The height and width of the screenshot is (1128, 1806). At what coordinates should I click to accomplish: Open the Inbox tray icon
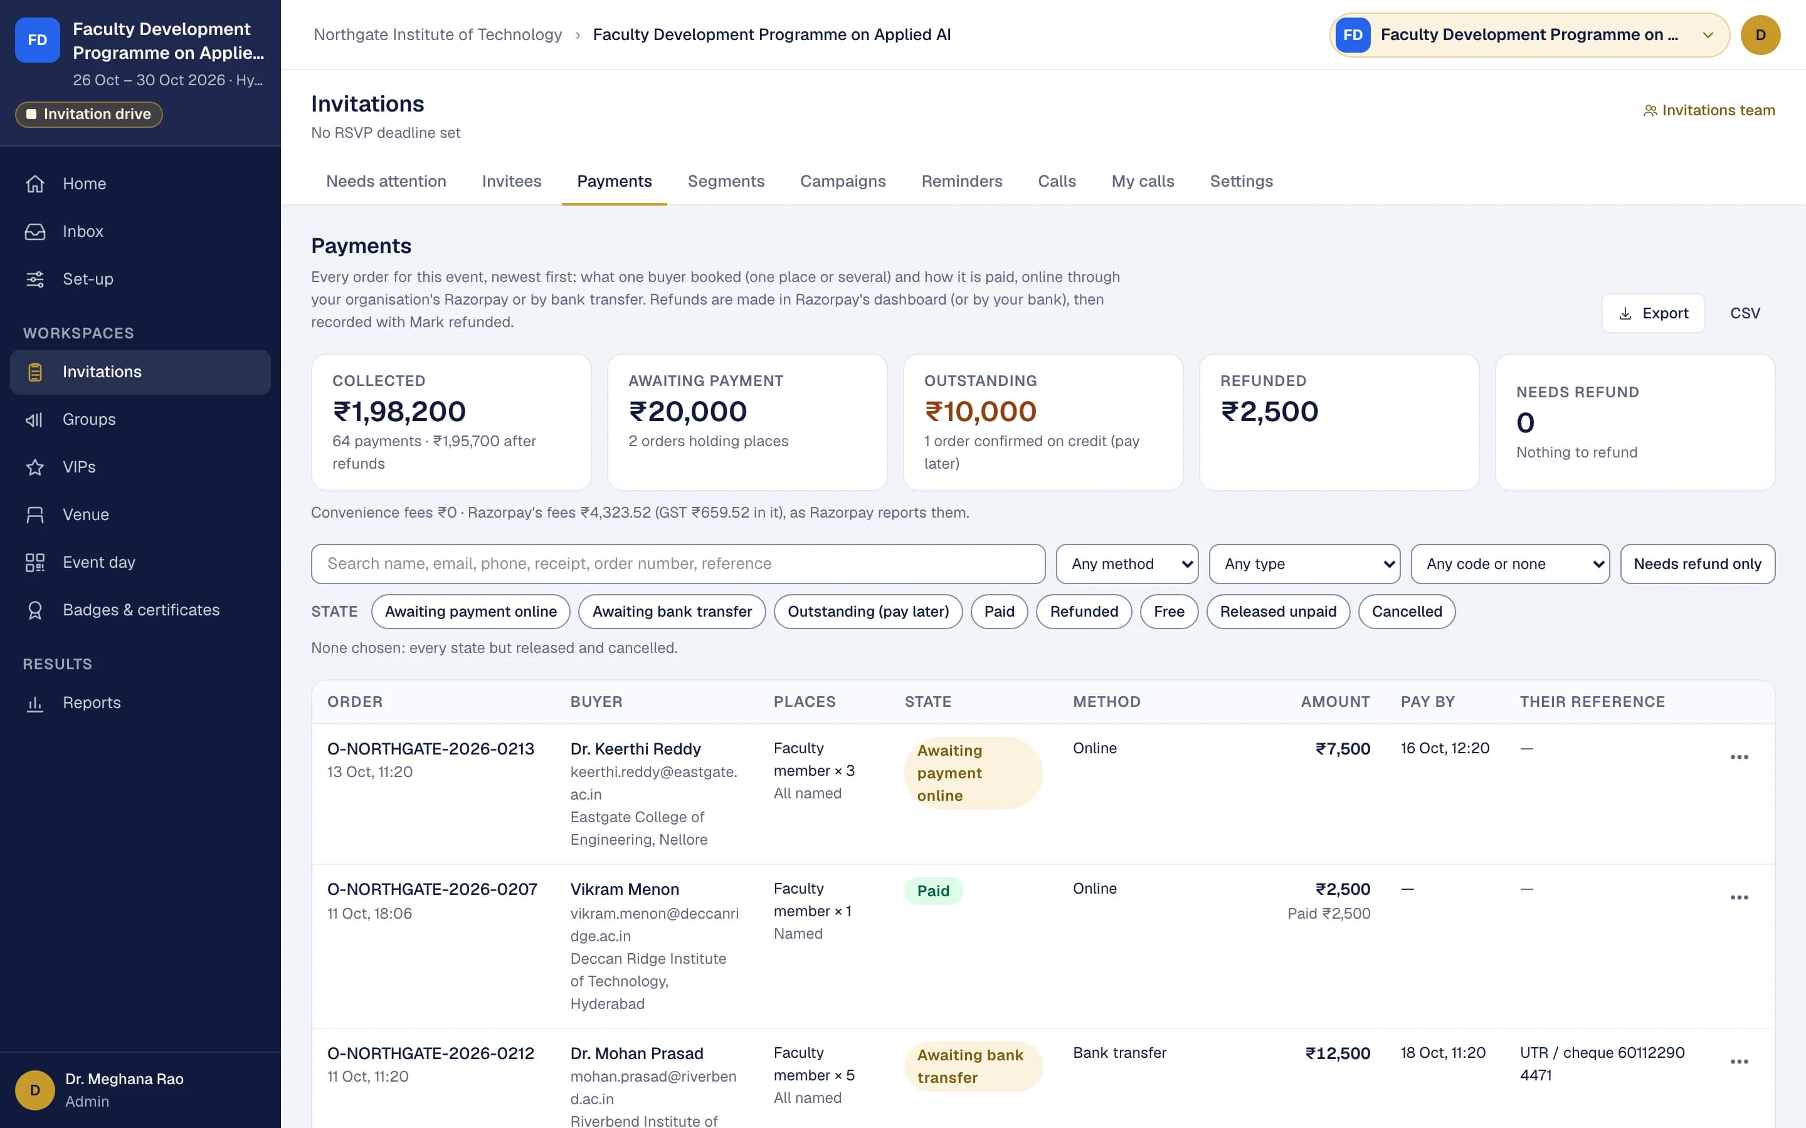[x=35, y=231]
